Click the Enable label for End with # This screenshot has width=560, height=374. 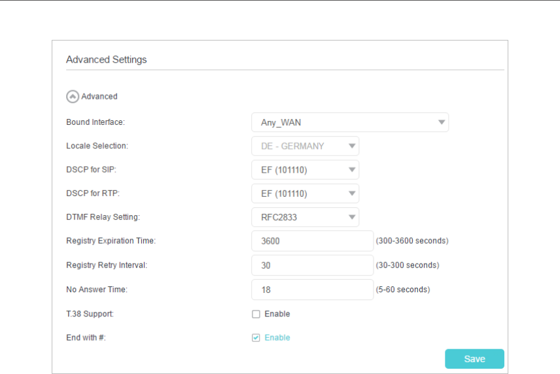point(277,338)
